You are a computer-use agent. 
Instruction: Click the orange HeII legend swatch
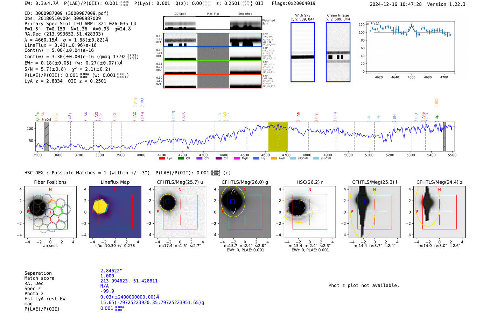pyautogui.click(x=274, y=158)
